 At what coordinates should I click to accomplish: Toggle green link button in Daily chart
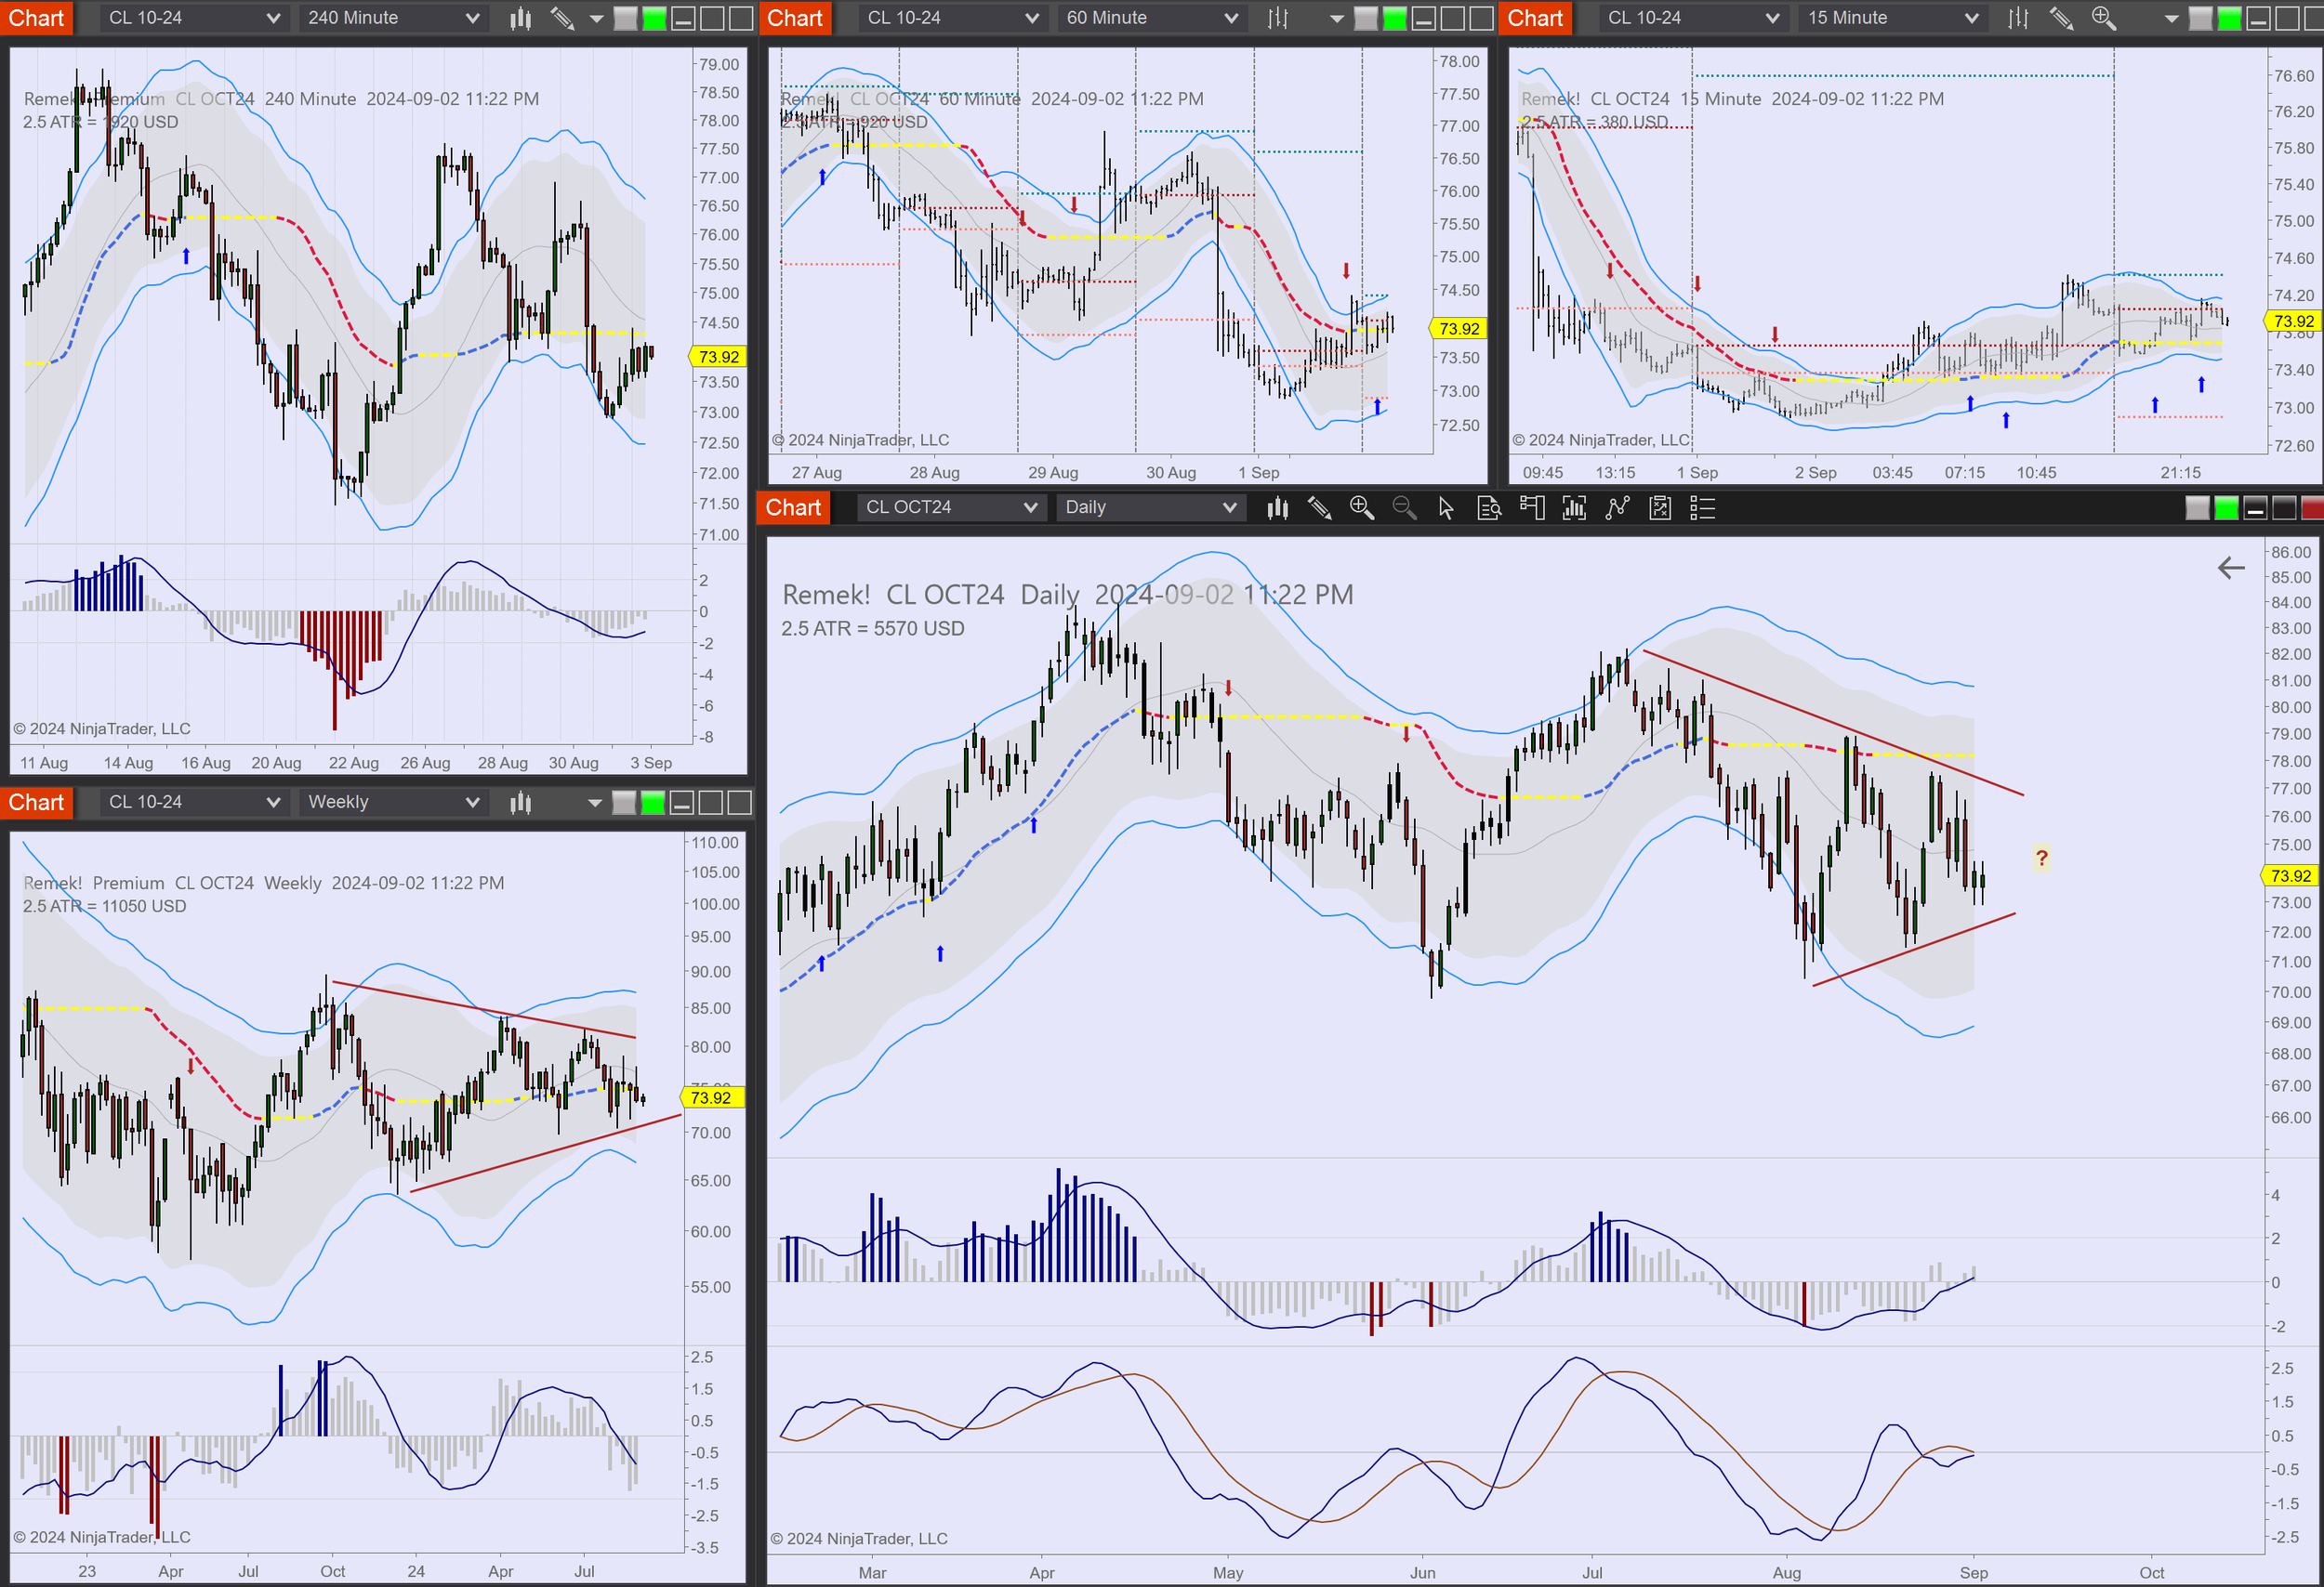[2226, 507]
